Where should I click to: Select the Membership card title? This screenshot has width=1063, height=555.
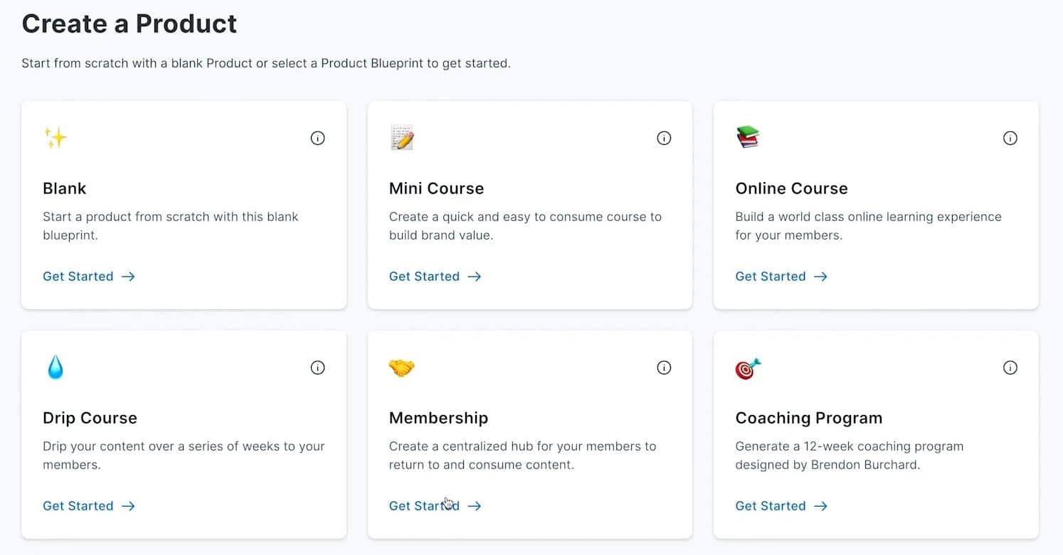[438, 418]
